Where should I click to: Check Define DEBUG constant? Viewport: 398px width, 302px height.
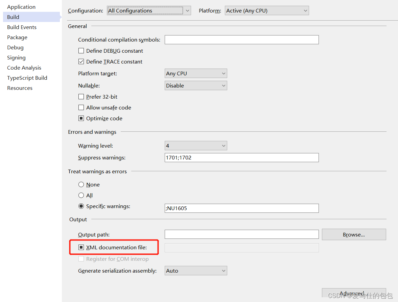[x=81, y=51]
